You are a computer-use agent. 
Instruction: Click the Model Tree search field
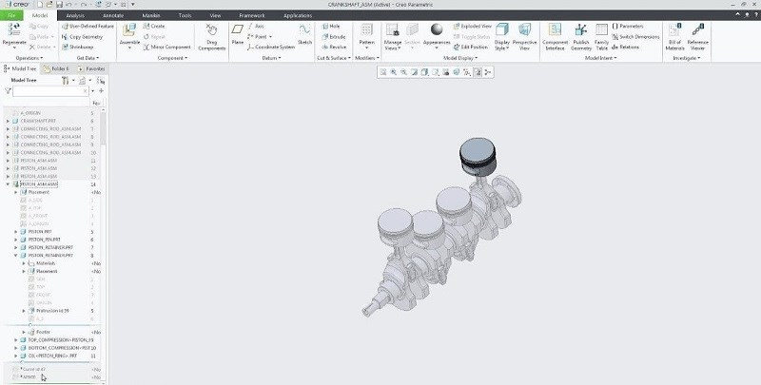coord(49,91)
